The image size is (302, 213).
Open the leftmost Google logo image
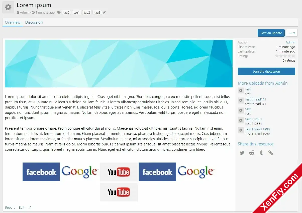[80, 172]
